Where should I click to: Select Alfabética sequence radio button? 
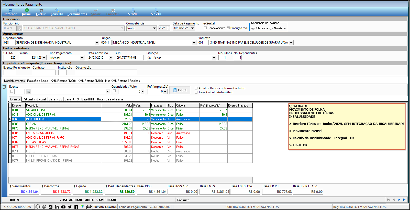253,28
